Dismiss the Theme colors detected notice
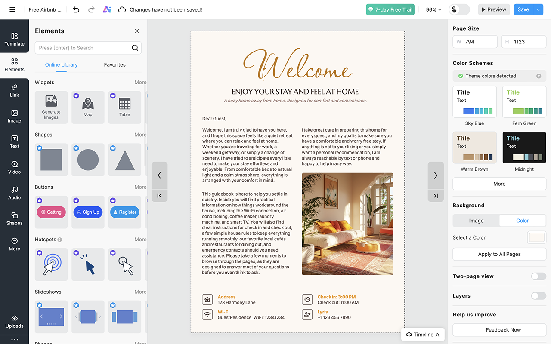The image size is (551, 344). tap(539, 76)
